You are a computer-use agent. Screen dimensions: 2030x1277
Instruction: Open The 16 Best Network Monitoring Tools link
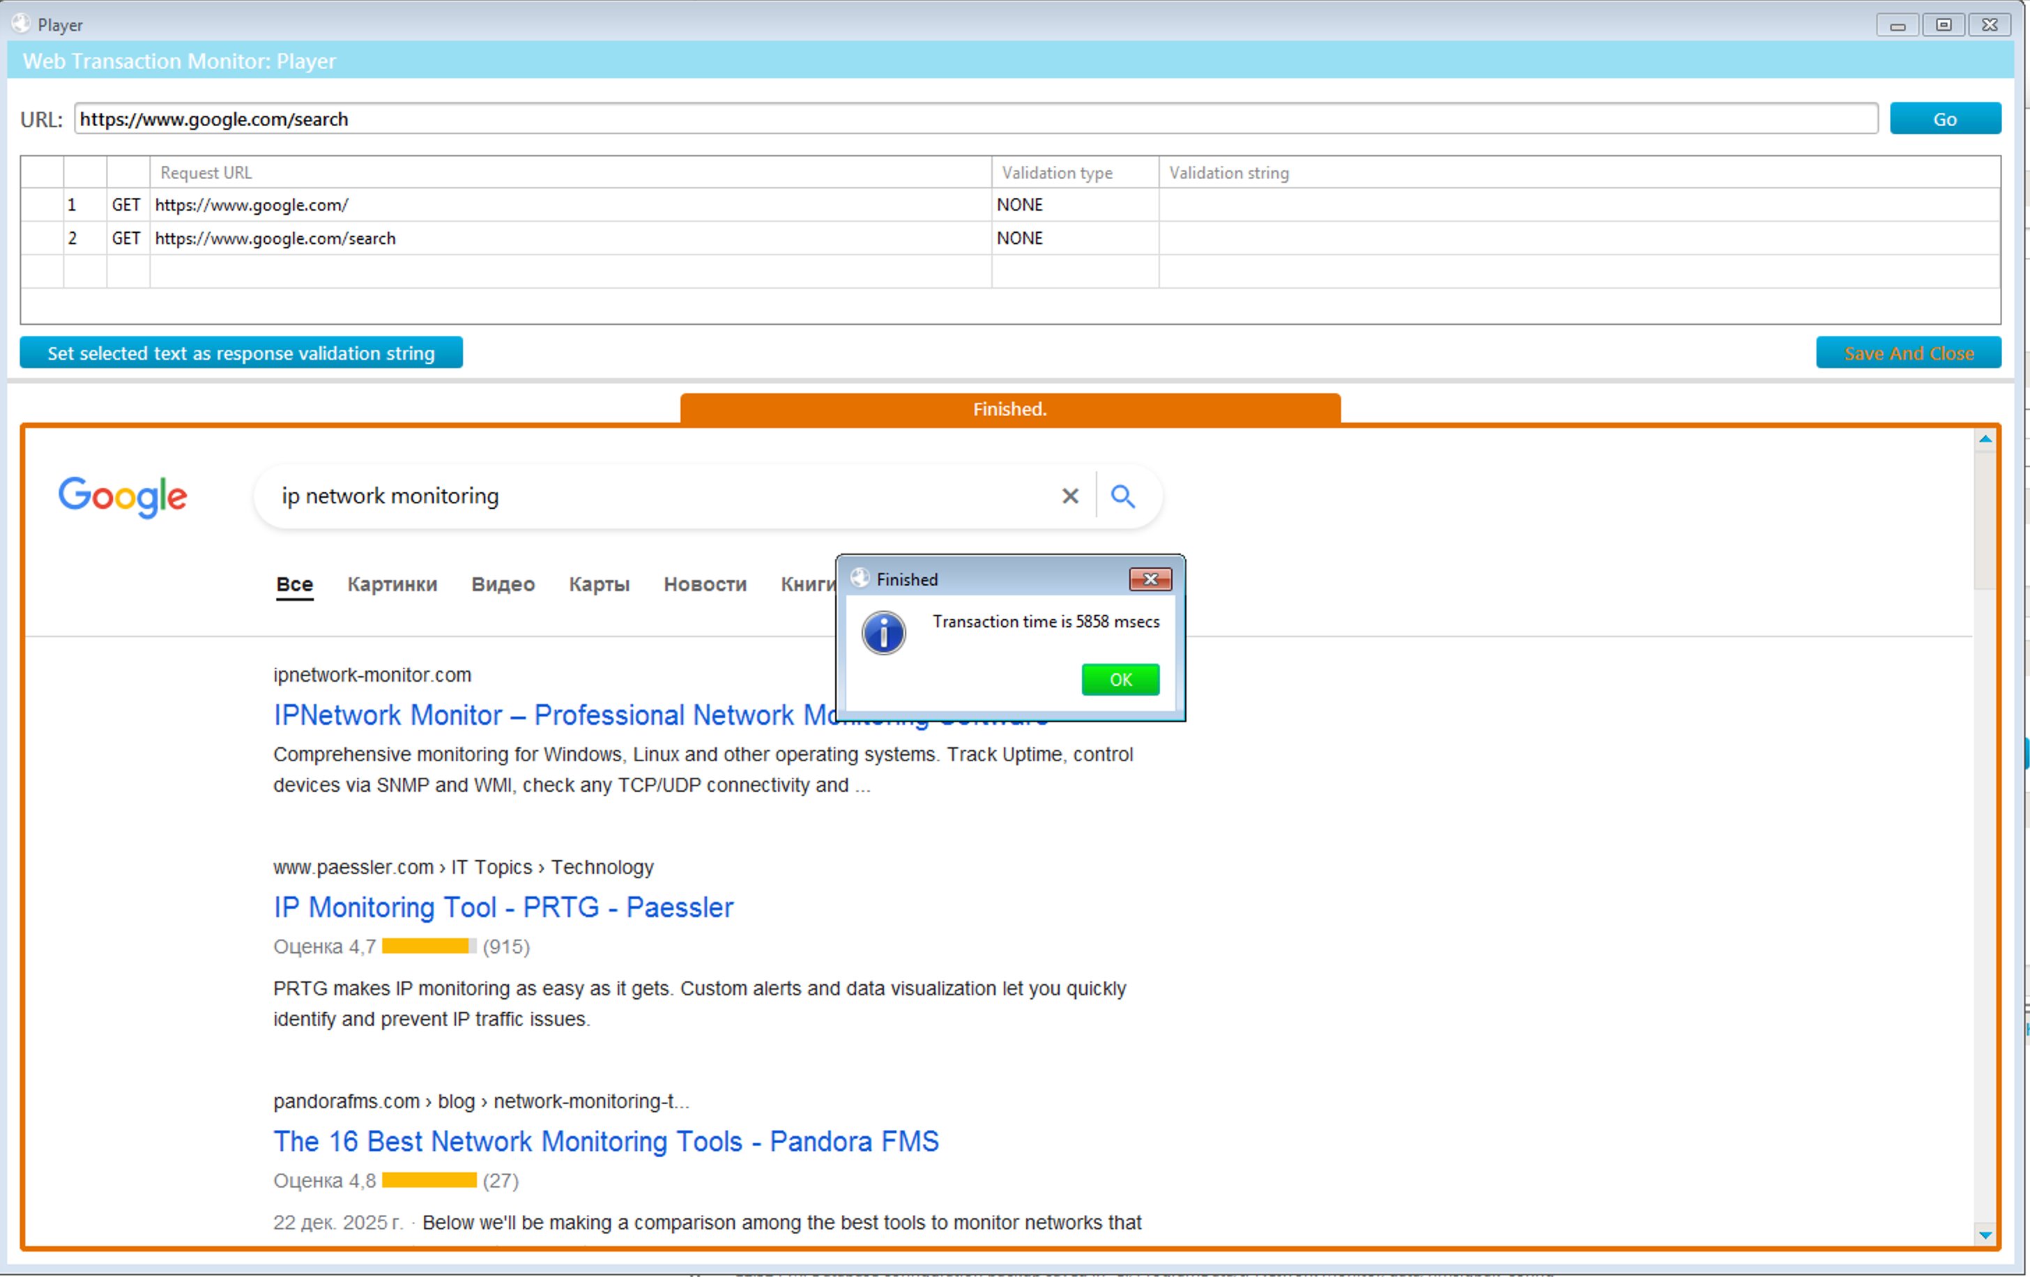coord(605,1141)
